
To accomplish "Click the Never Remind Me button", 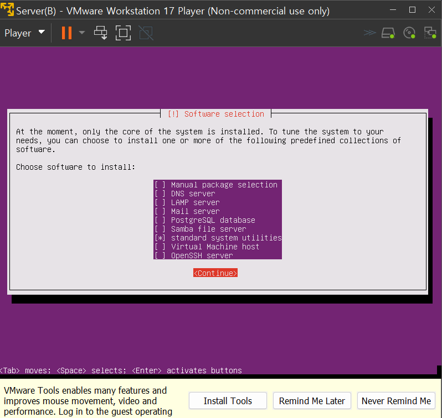I will point(396,400).
